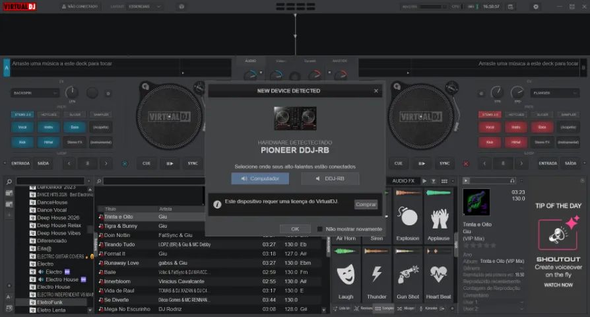Image resolution: width=590 pixels, height=317 pixels.
Task: Select right deck STEMS 2.0 pad tab
Action: click(x=490, y=114)
